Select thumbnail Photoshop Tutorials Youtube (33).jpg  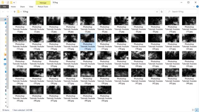[189, 55]
